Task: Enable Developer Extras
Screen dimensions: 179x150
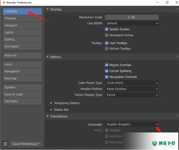Action: [107, 35]
